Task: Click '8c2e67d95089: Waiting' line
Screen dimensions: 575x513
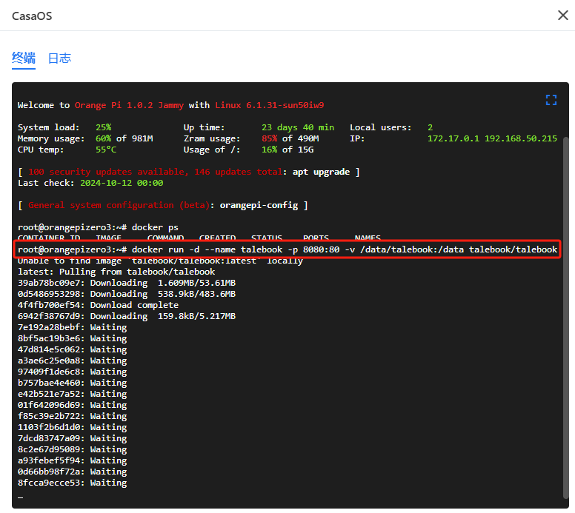Action: (72, 449)
